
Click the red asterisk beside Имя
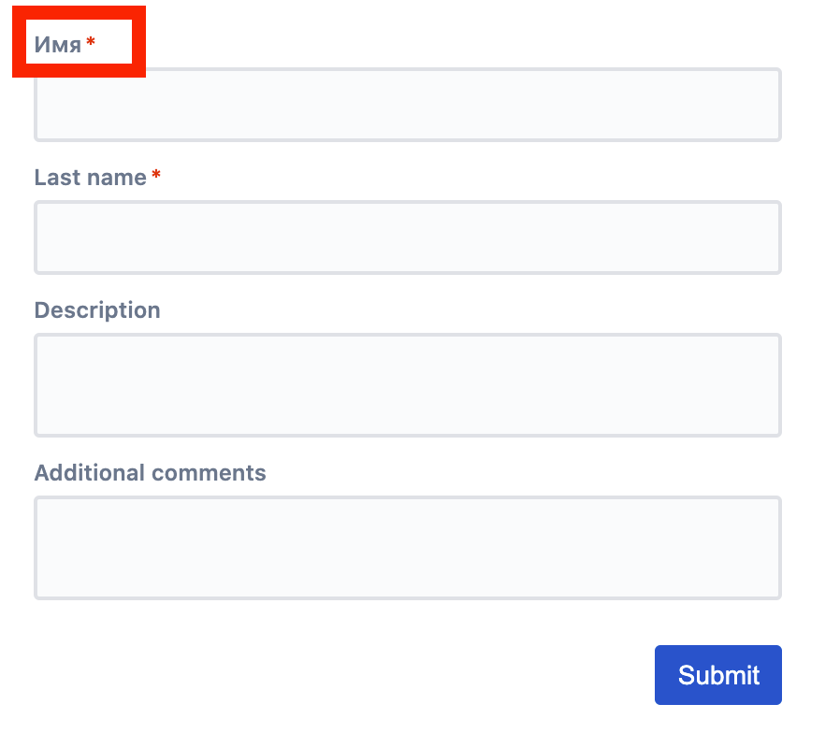tap(91, 41)
